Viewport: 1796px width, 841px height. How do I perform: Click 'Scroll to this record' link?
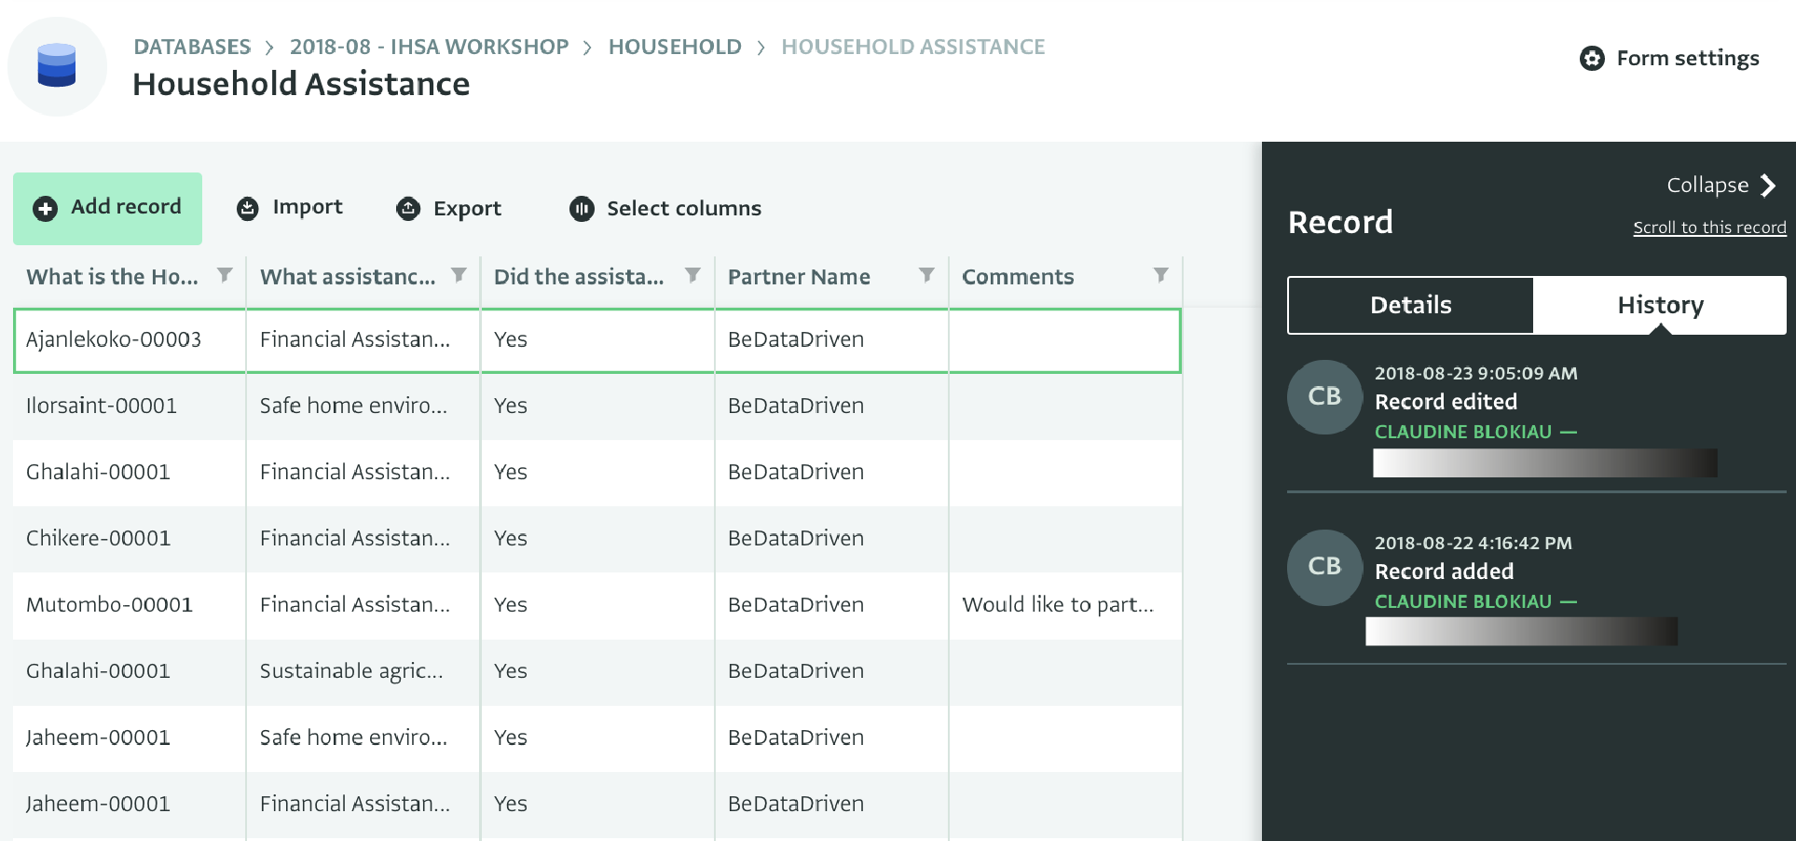pyautogui.click(x=1709, y=227)
